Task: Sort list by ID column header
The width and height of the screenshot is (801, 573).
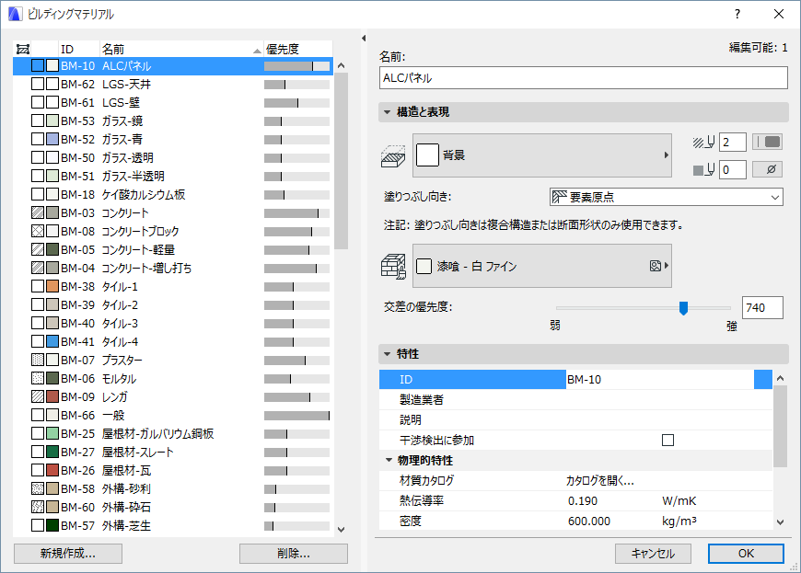Action: pos(79,49)
